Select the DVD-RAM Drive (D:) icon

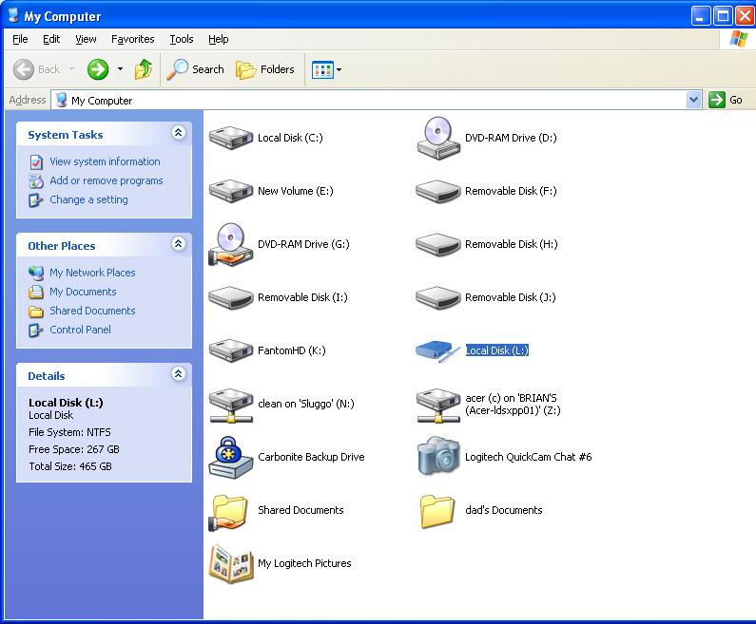(437, 138)
